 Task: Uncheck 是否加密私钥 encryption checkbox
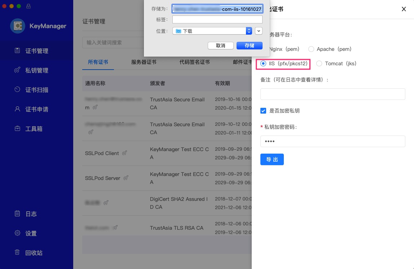coord(263,111)
